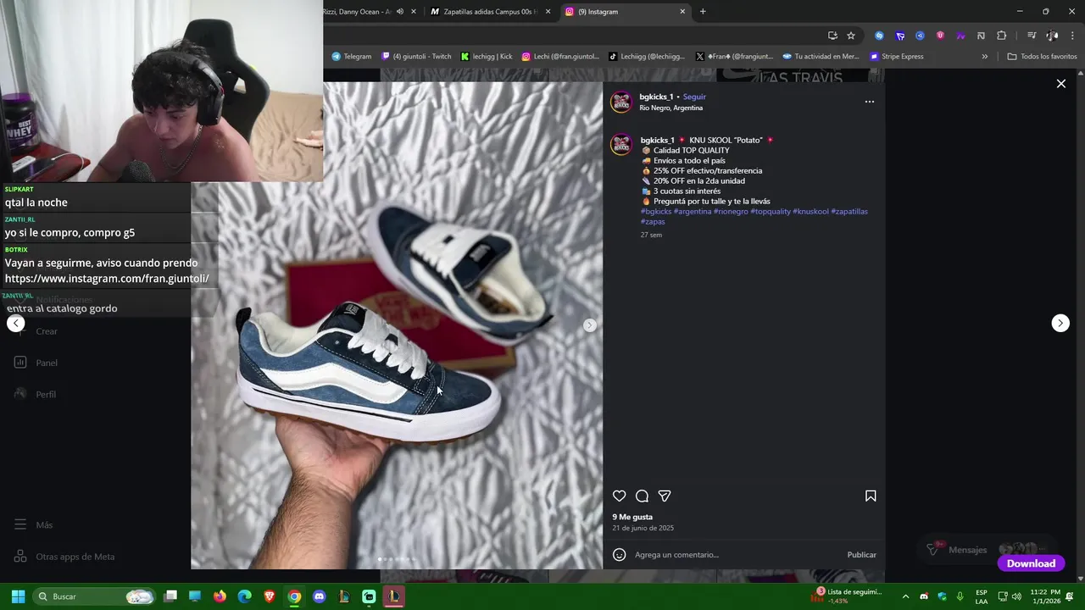
Task: Click the bgkicks_1 username in header
Action: tap(656, 97)
